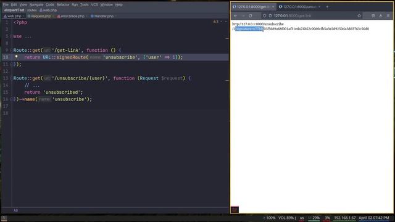This screenshot has height=222, width=395.
Task: Select the second browser tab 127.0.0.1:8000/uns
Action: click(299, 7)
